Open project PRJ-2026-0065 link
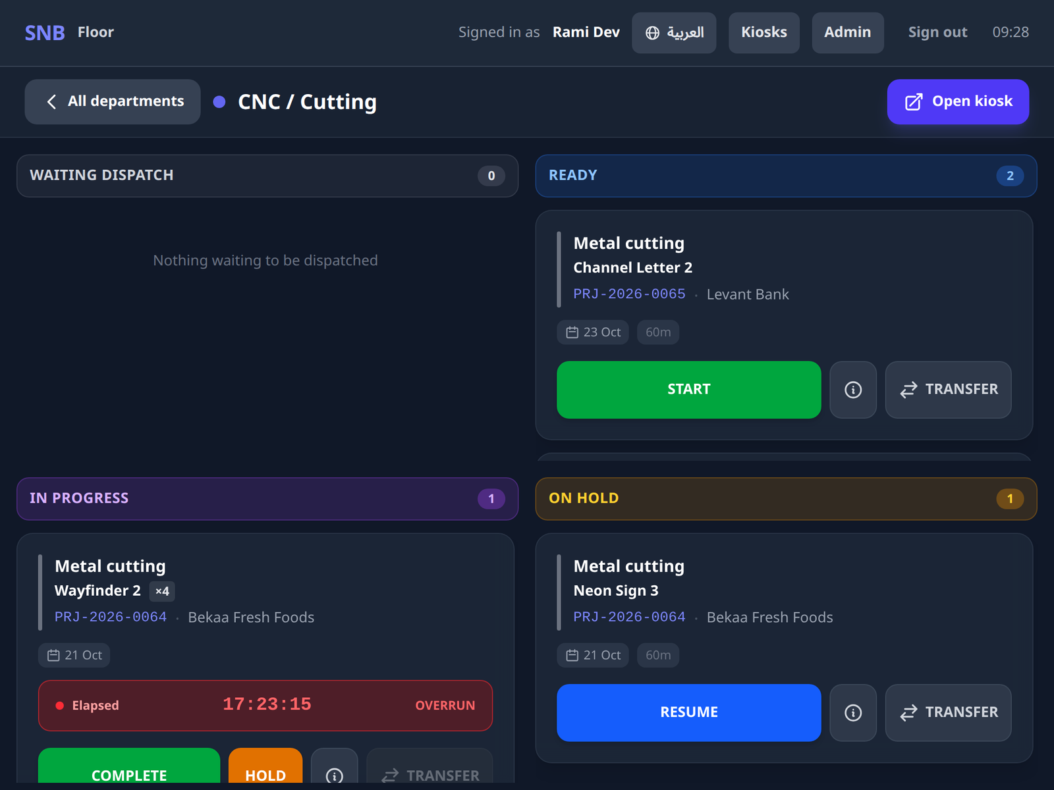Image resolution: width=1054 pixels, height=790 pixels. [x=629, y=294]
